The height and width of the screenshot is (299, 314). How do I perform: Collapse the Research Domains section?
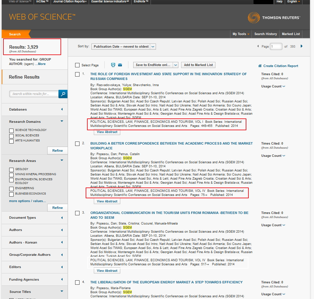pos(62,121)
